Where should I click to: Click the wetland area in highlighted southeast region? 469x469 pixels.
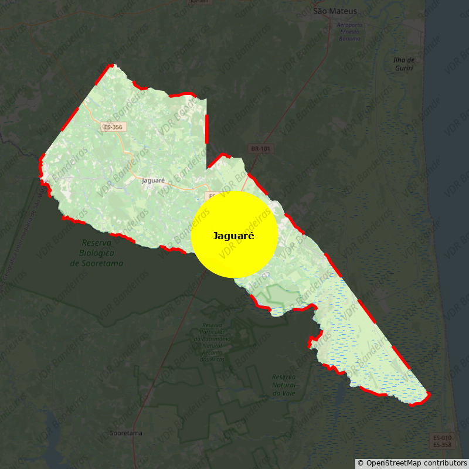pyautogui.click(x=375, y=363)
